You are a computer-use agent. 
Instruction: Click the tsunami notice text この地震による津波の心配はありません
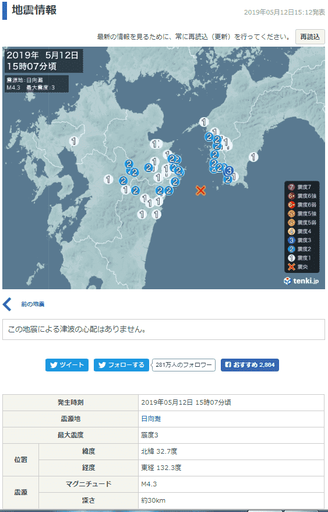click(x=77, y=329)
